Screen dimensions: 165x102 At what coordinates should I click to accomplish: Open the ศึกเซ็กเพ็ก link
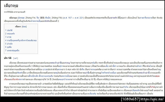[34, 76]
